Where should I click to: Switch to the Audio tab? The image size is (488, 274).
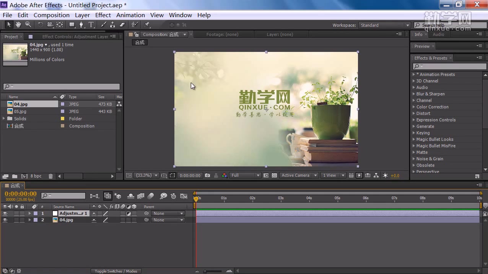438,34
